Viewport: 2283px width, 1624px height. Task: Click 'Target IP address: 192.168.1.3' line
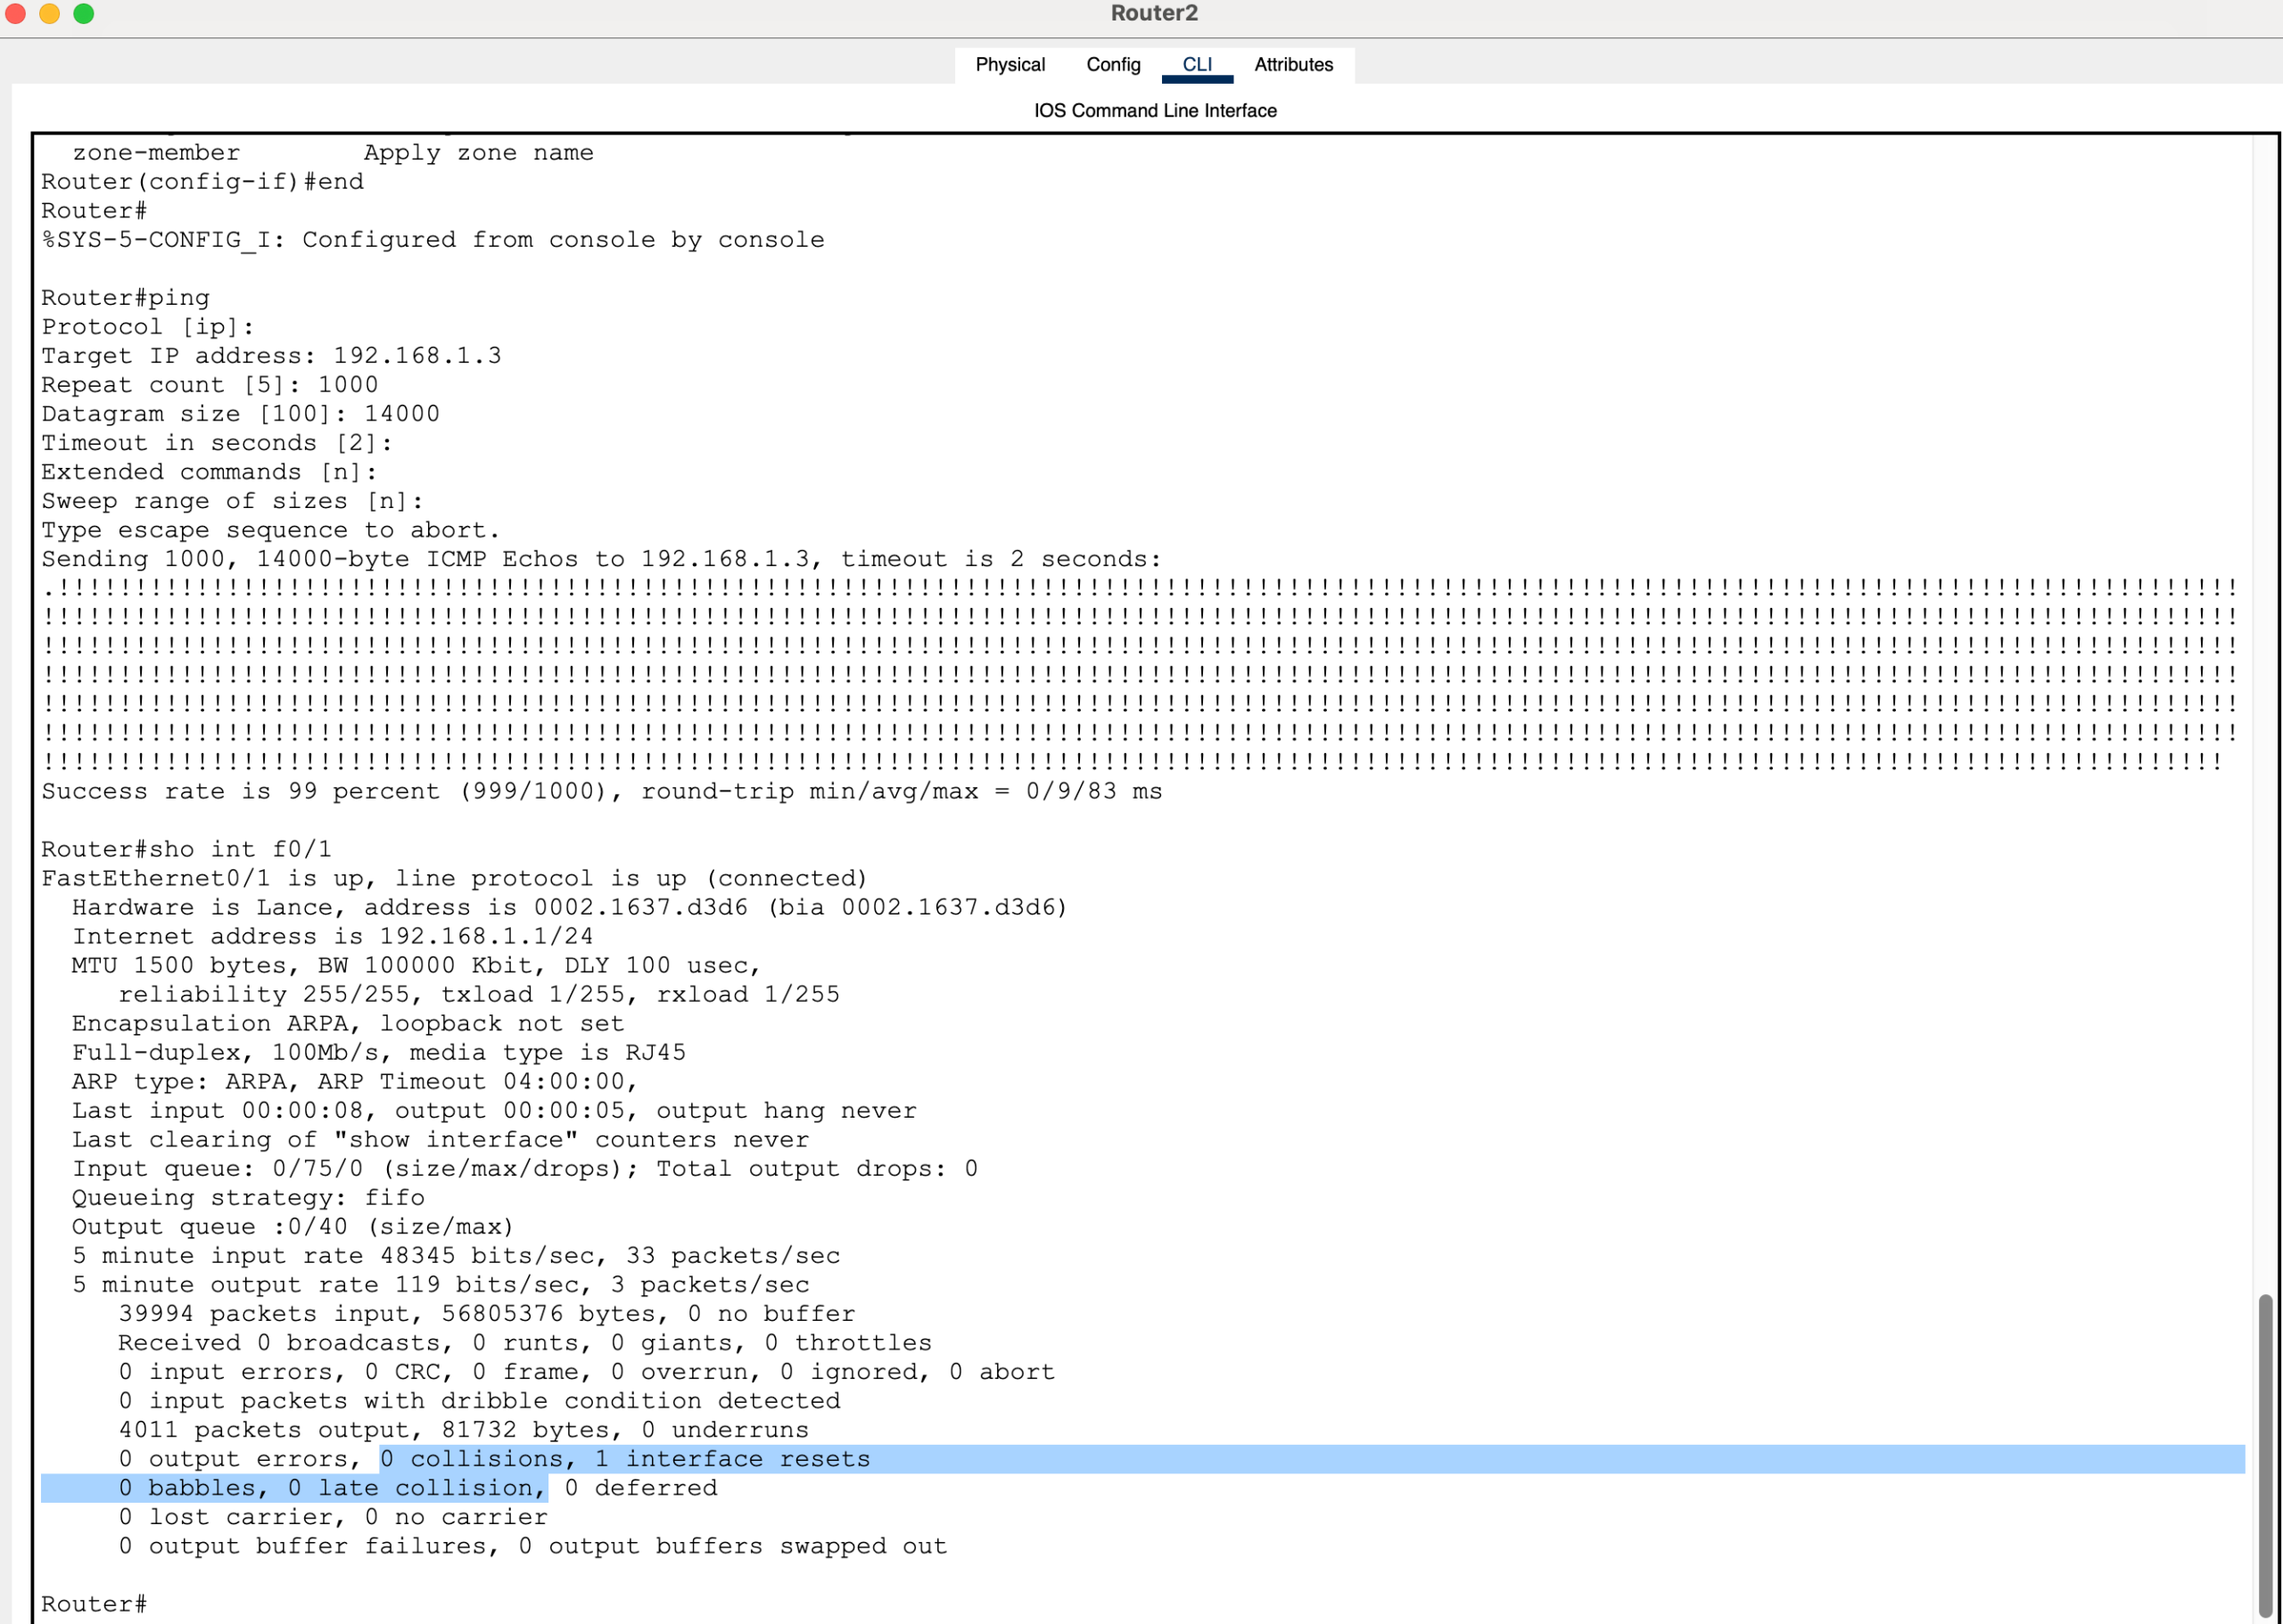click(271, 356)
